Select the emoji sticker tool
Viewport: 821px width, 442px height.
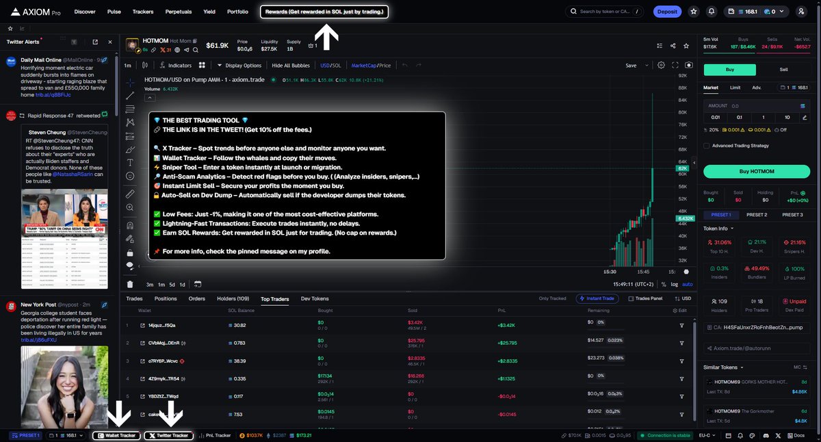pos(130,177)
